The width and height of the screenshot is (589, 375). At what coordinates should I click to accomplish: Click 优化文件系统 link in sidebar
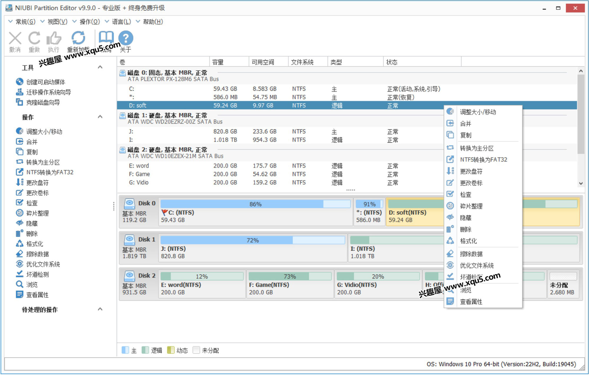click(x=43, y=264)
